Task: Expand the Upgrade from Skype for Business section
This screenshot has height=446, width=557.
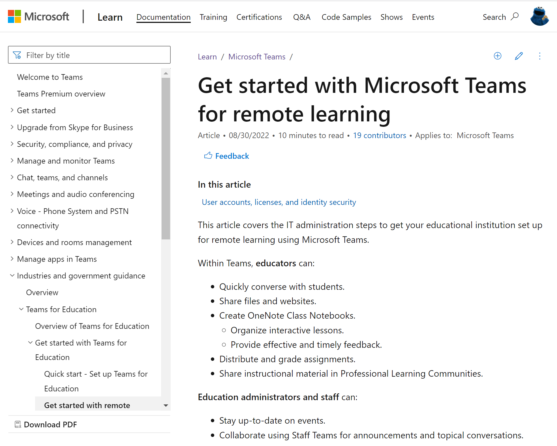Action: point(11,127)
